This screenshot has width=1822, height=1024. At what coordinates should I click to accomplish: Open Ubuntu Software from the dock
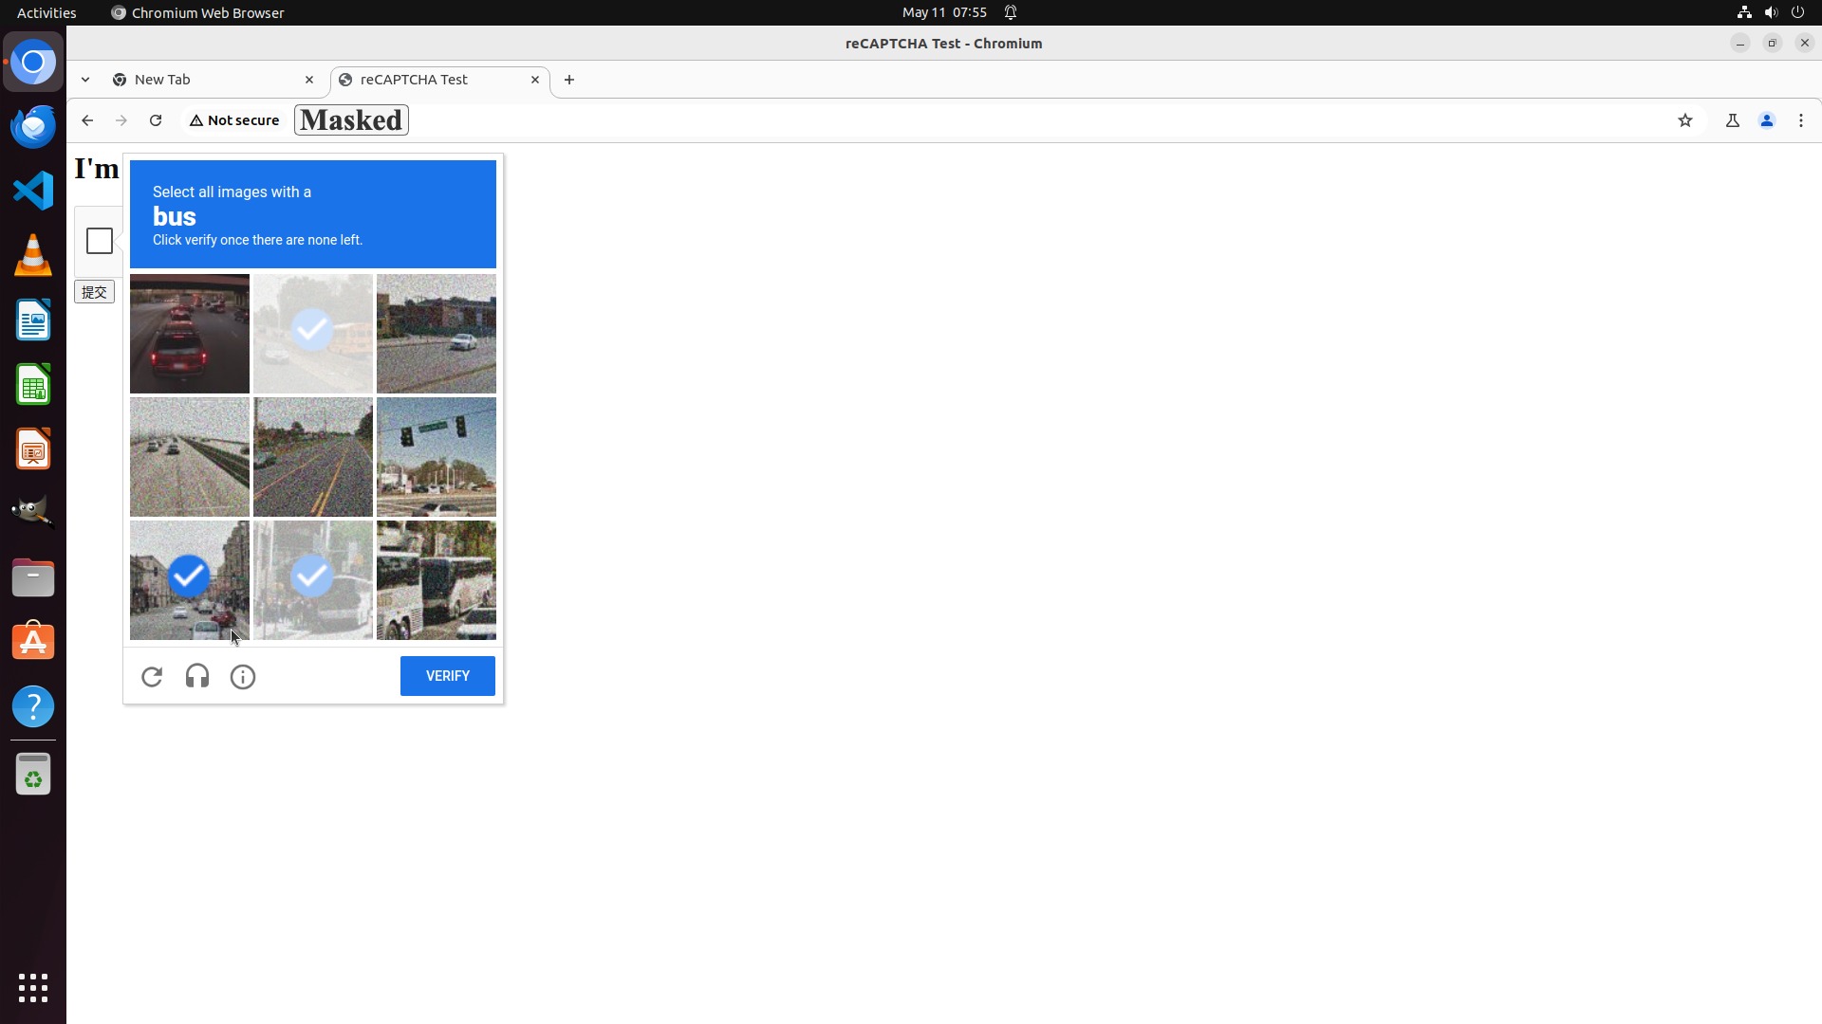(33, 643)
